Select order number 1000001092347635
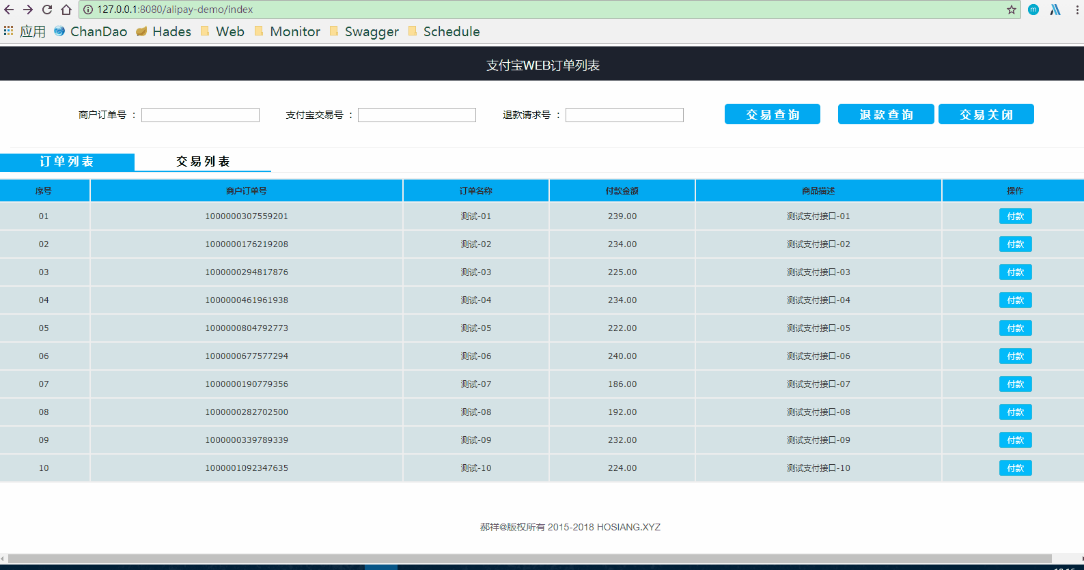The width and height of the screenshot is (1084, 570). (247, 468)
